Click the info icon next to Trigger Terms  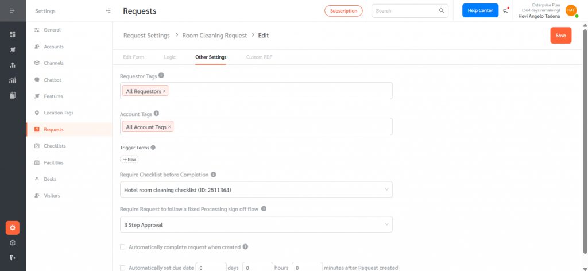(153, 148)
